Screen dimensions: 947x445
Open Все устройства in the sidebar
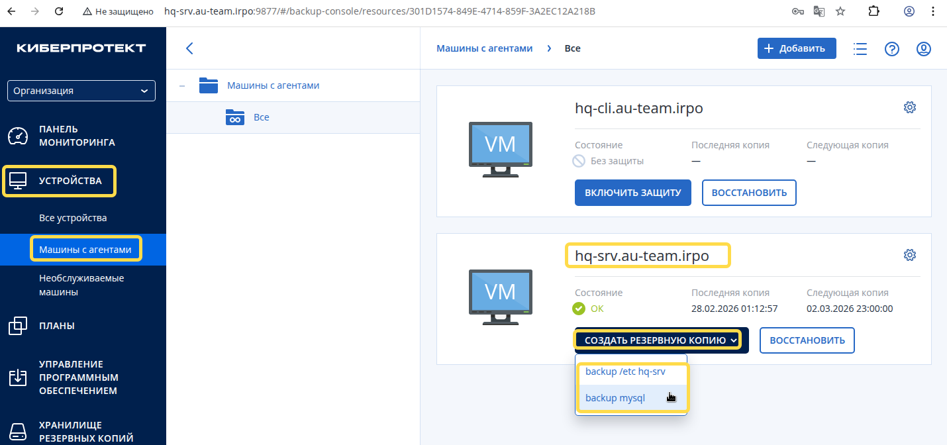(73, 218)
